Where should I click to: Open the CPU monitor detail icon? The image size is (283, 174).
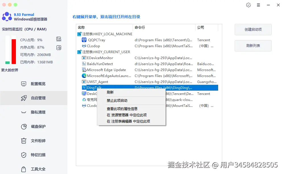click(x=59, y=39)
